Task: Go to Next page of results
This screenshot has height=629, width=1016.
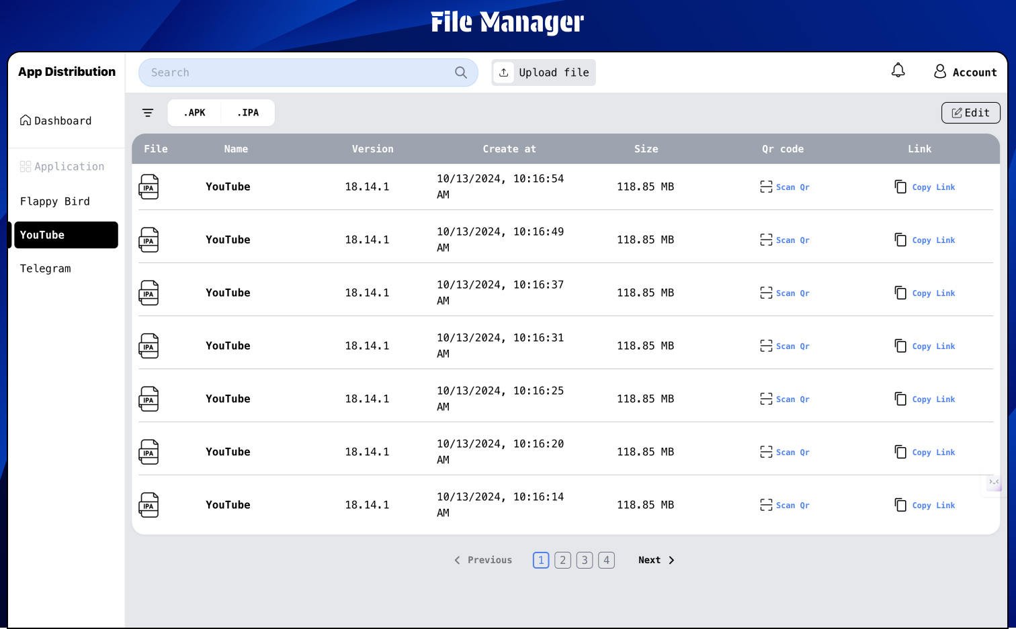Action: click(x=656, y=560)
